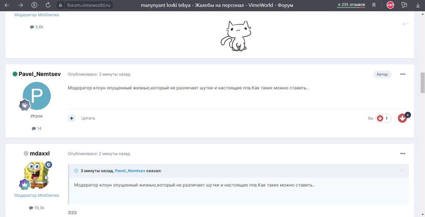Viewport: 425px width, 217px height.
Task: Click the red downvote reaction button
Action: pyautogui.click(x=402, y=118)
